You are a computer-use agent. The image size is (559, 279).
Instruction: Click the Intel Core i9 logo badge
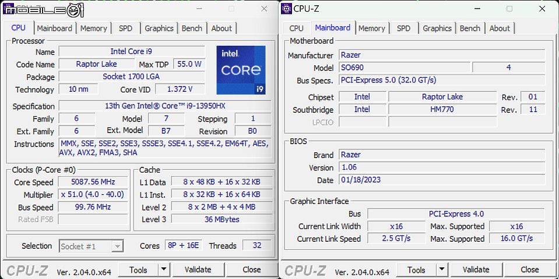[x=241, y=70]
